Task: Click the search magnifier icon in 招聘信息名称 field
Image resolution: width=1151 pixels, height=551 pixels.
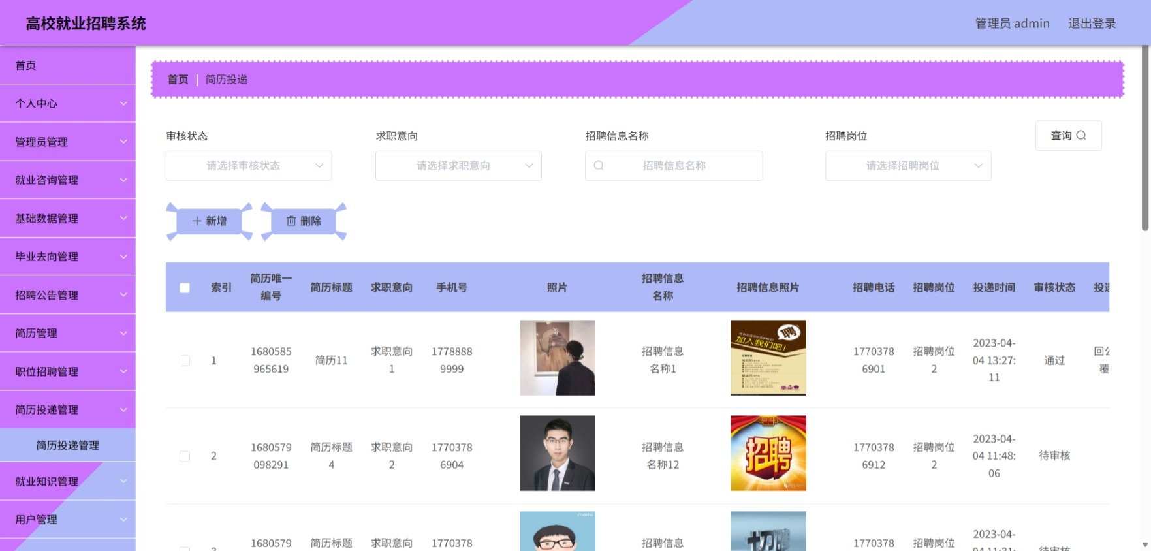Action: tap(599, 166)
